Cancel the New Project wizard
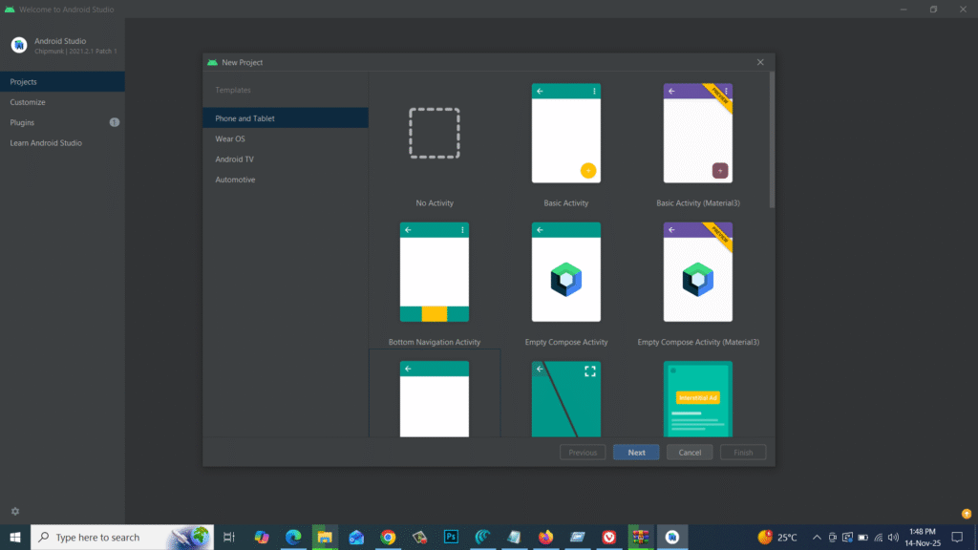Image resolution: width=978 pixels, height=550 pixels. (x=689, y=452)
